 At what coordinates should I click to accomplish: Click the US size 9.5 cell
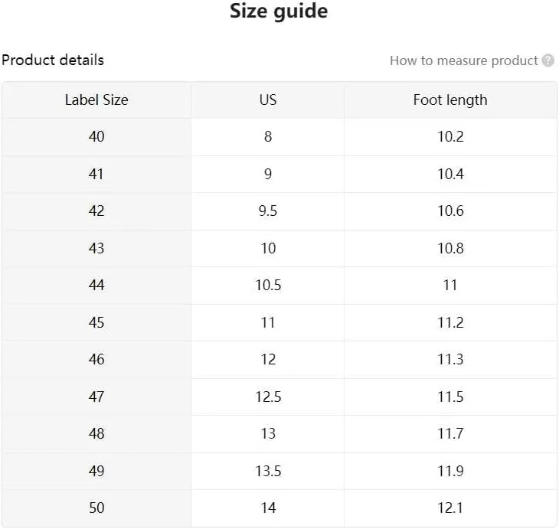(268, 211)
